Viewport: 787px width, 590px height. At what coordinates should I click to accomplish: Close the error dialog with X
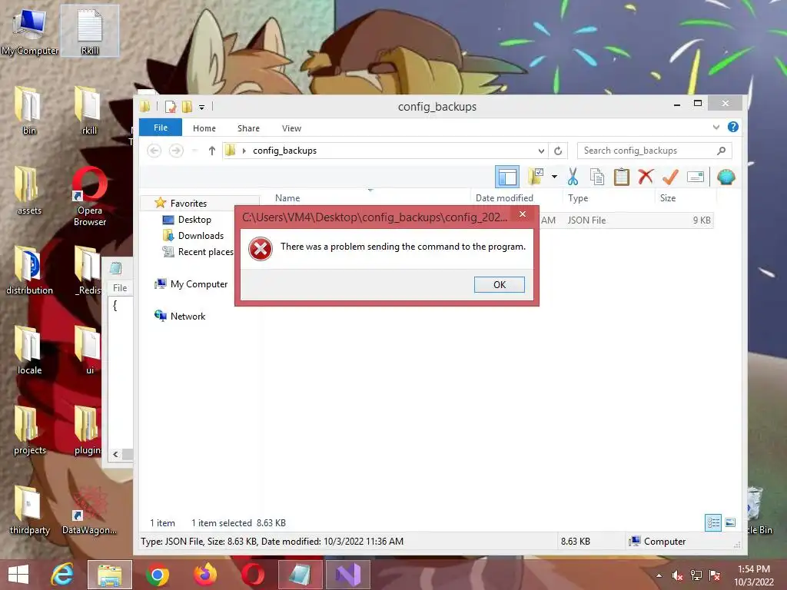[x=523, y=214]
